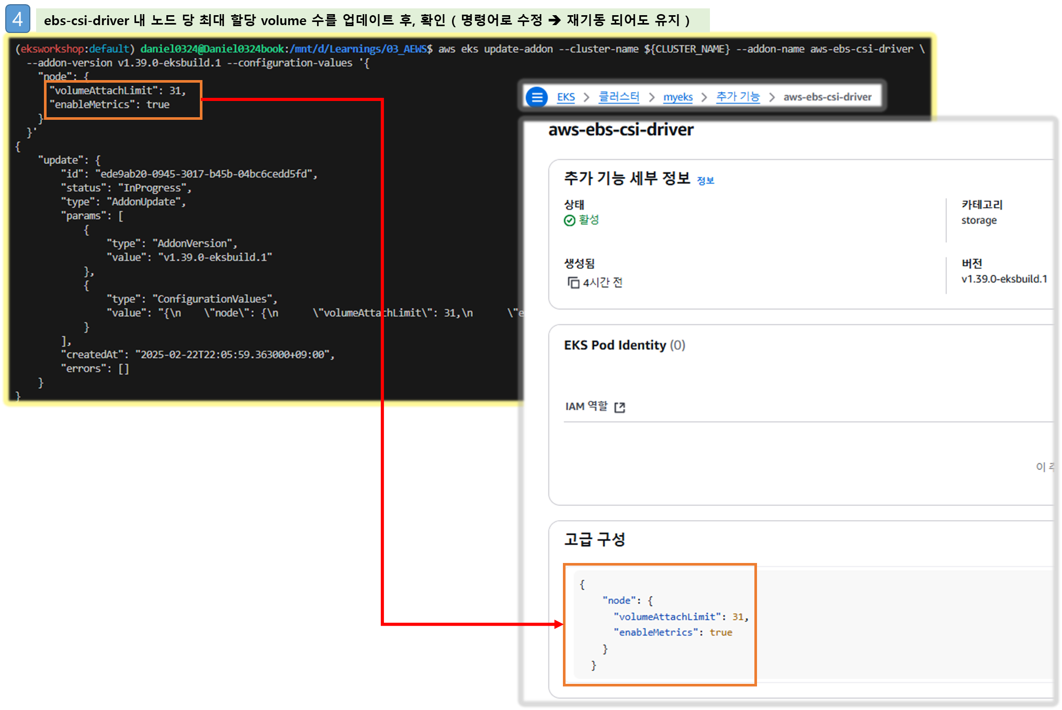Click the blue step number 4 badge

pyautogui.click(x=17, y=19)
